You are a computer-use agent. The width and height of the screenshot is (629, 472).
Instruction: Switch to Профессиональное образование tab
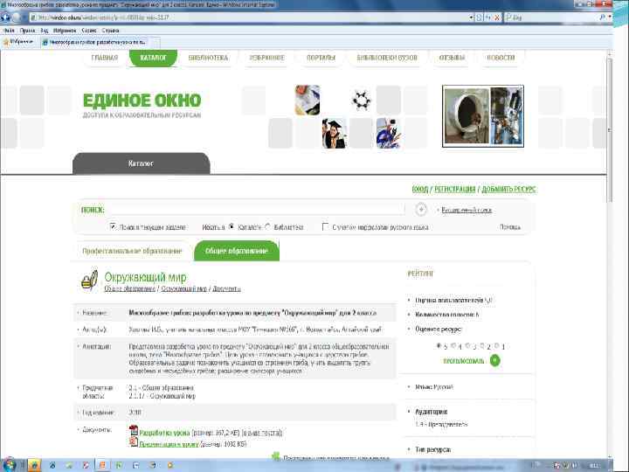(x=132, y=251)
